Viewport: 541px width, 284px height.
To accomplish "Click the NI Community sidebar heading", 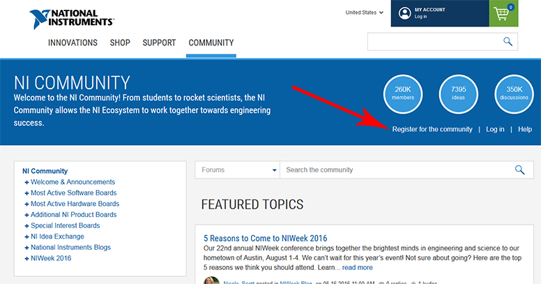I will point(45,171).
